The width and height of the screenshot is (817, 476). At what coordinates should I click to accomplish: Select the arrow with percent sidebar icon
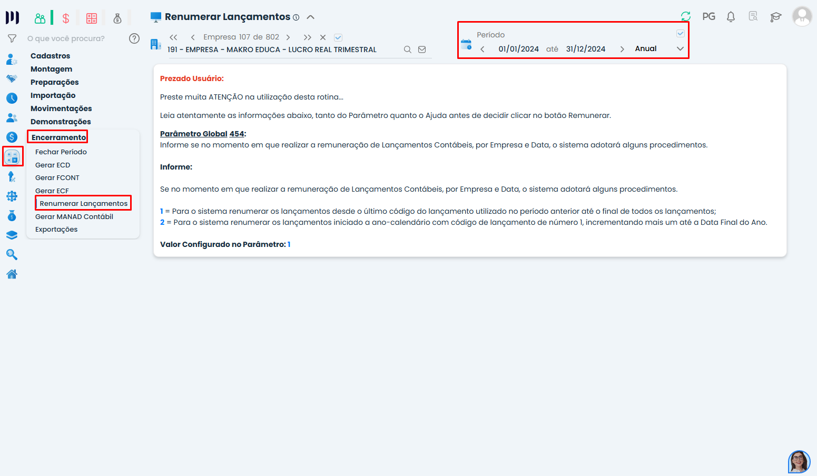click(x=12, y=177)
